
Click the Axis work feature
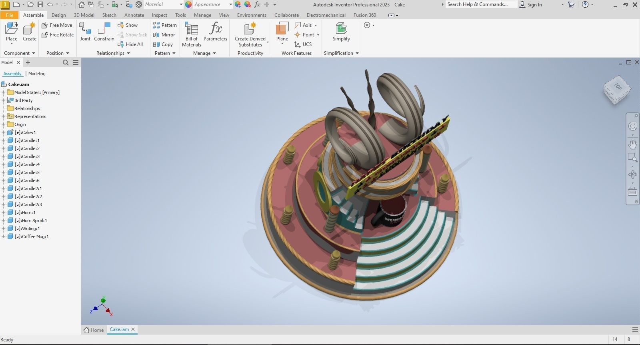(306, 25)
